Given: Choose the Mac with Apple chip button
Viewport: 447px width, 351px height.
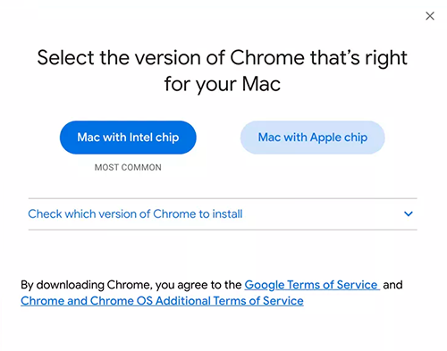Looking at the screenshot, I should pyautogui.click(x=313, y=138).
